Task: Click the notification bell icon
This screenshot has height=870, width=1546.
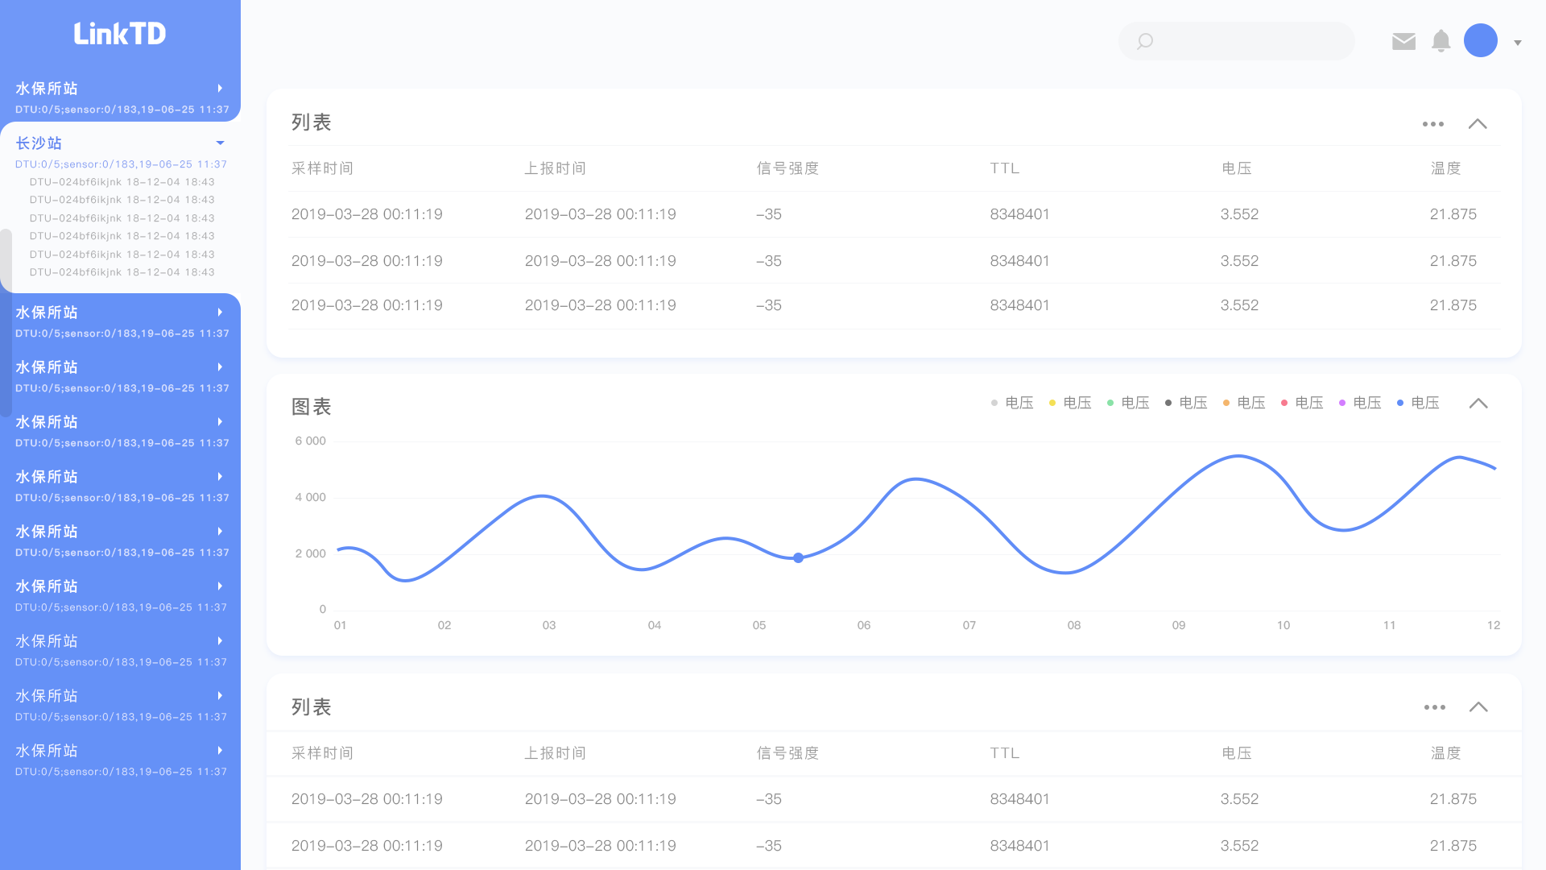Action: pyautogui.click(x=1441, y=41)
